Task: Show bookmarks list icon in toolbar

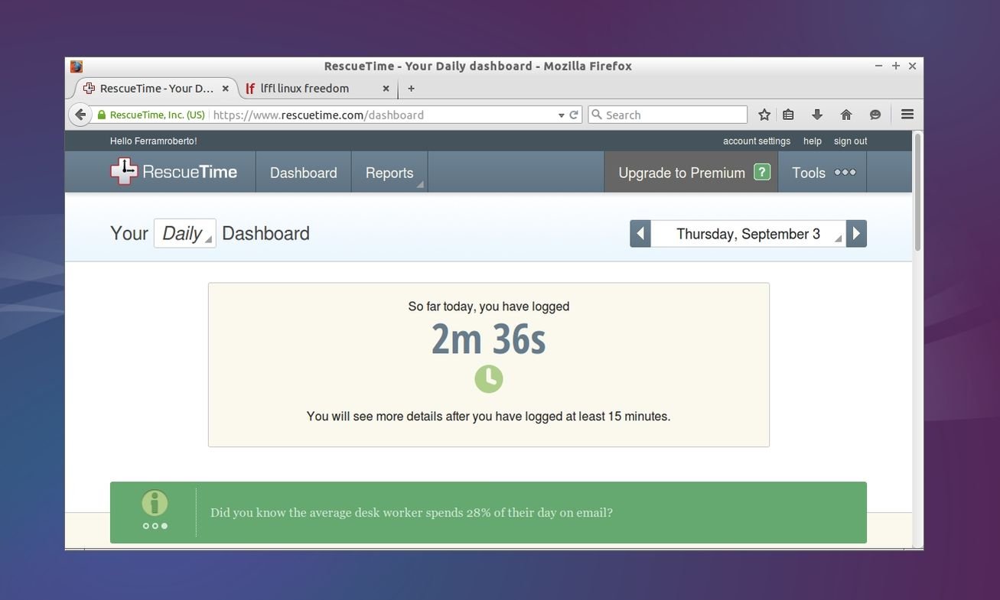Action: click(x=788, y=115)
